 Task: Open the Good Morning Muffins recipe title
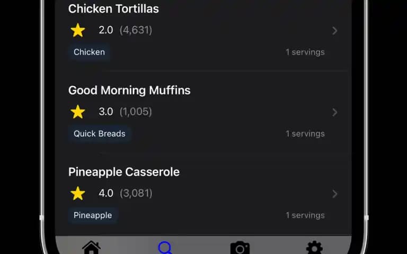click(x=129, y=90)
